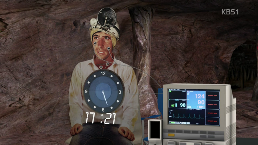The image size is (258, 145).
Task: Click the 124 reading on the monitor
Action: (200, 96)
